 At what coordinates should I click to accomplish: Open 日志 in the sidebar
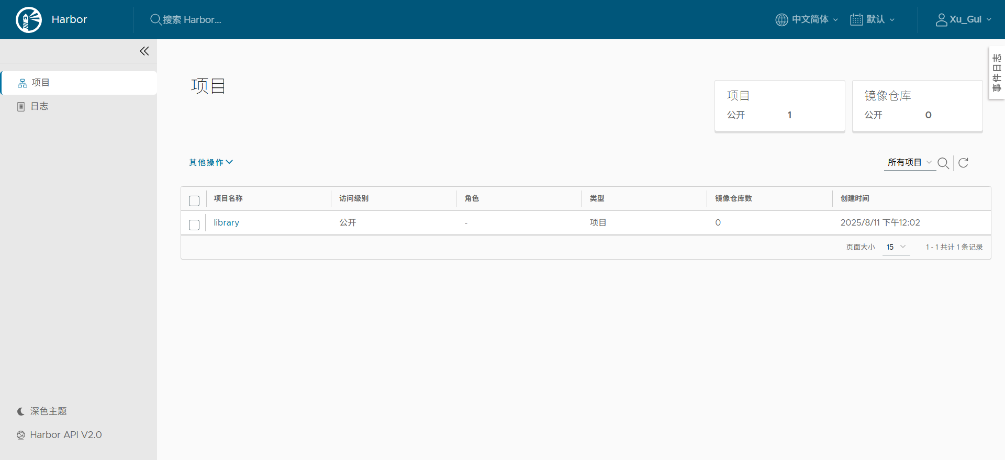(x=79, y=106)
